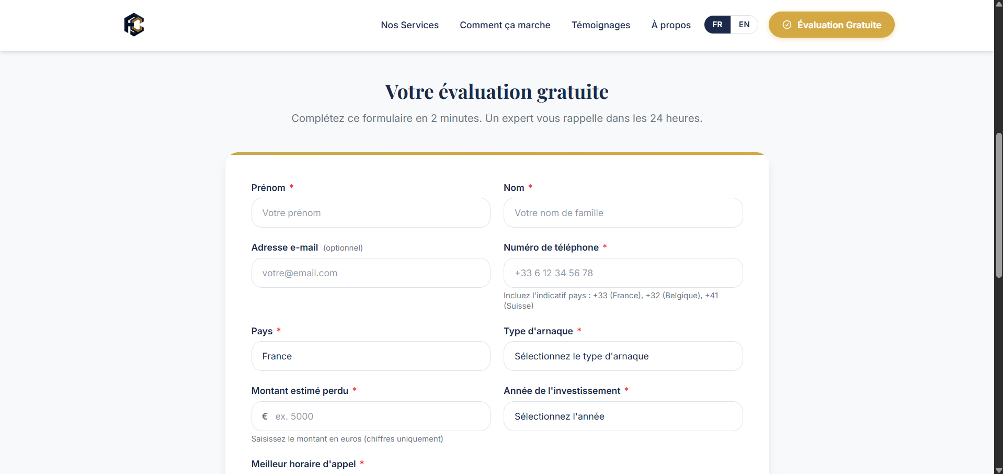Click the scrollbar down arrow
This screenshot has height=474, width=1003.
pyautogui.click(x=999, y=470)
